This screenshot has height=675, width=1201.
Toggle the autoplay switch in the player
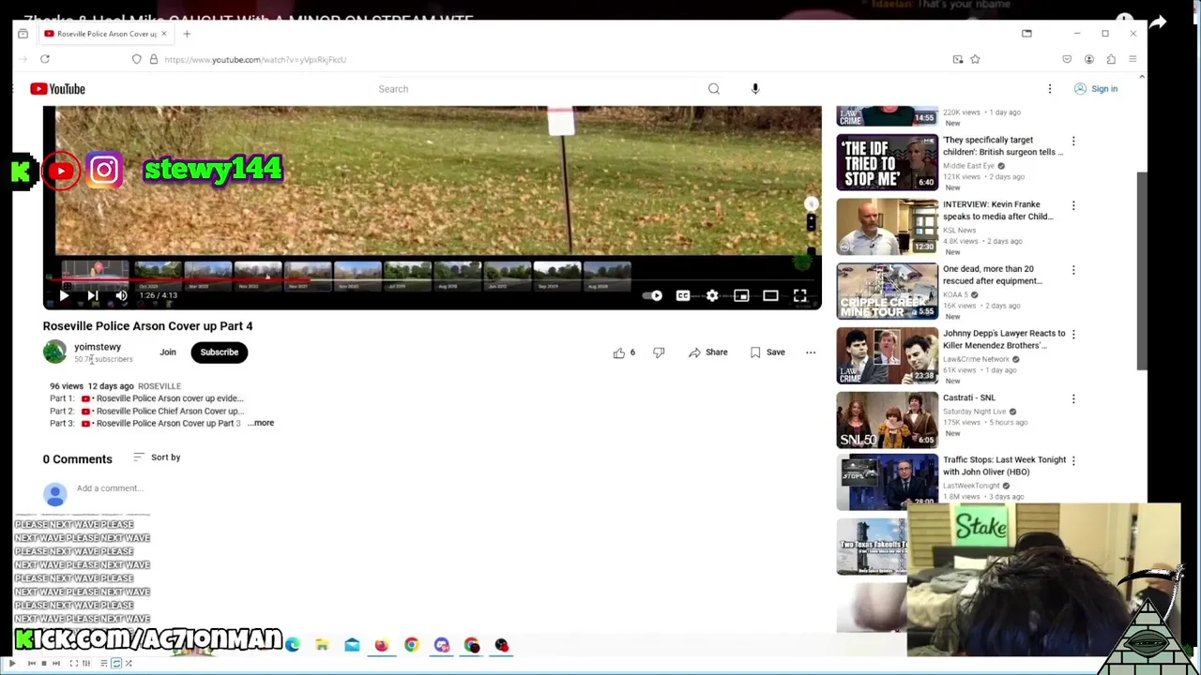652,296
